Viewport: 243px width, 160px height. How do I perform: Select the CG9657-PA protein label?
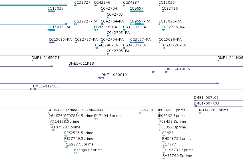(x=140, y=40)
